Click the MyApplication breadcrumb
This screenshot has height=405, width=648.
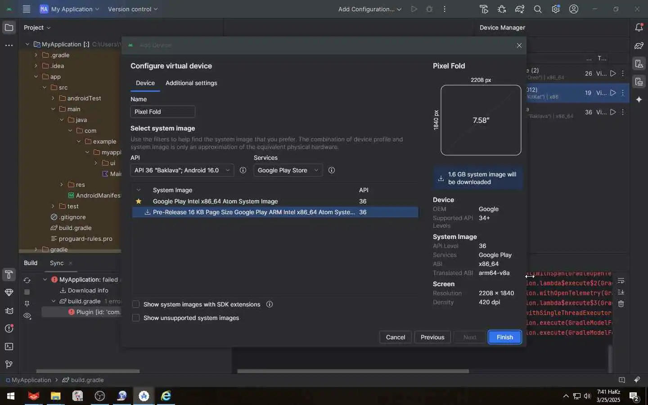point(29,380)
